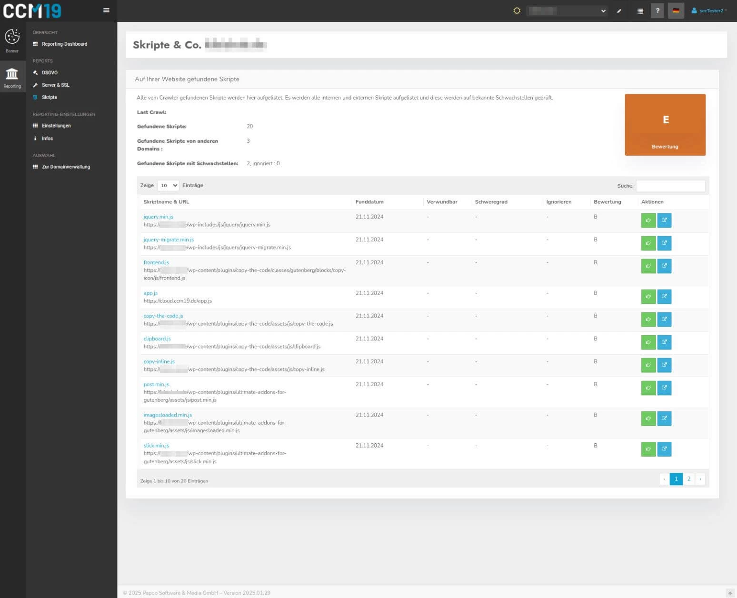Select DSGVO report menu item

tap(50, 73)
